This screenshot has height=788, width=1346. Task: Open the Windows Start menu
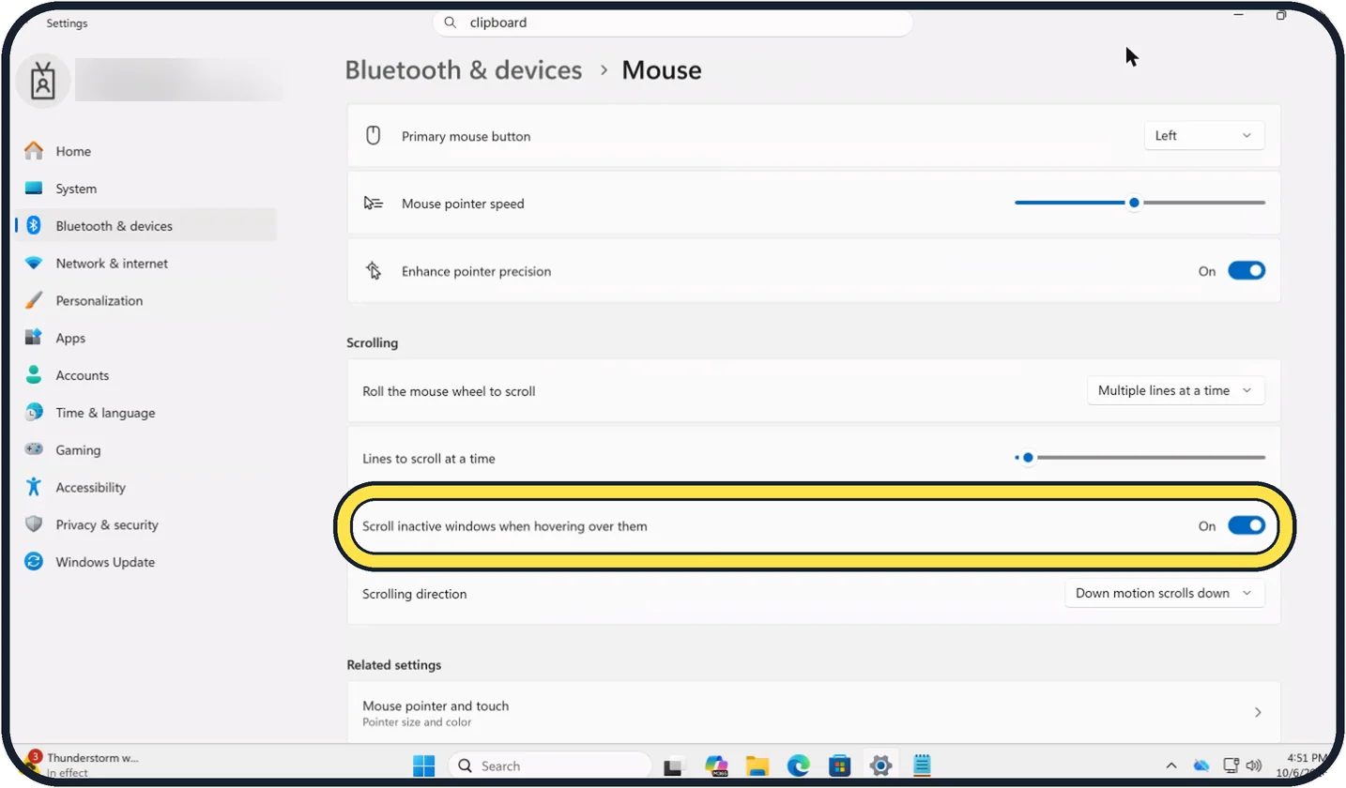click(x=423, y=765)
